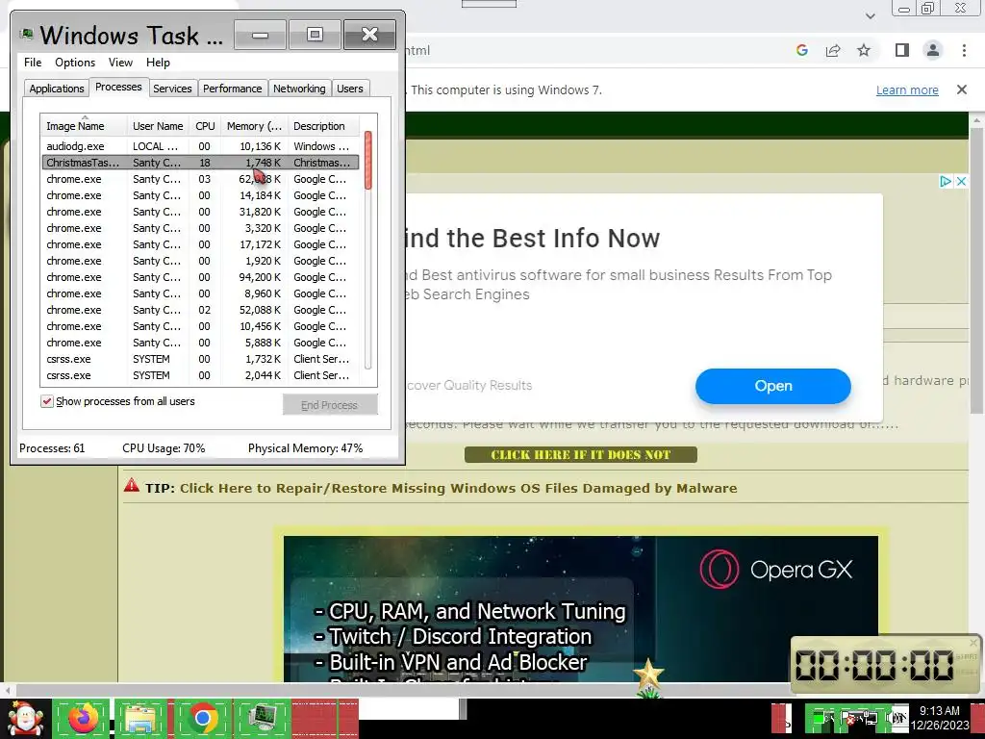
Task: Click the blue Open ad button
Action: click(772, 386)
